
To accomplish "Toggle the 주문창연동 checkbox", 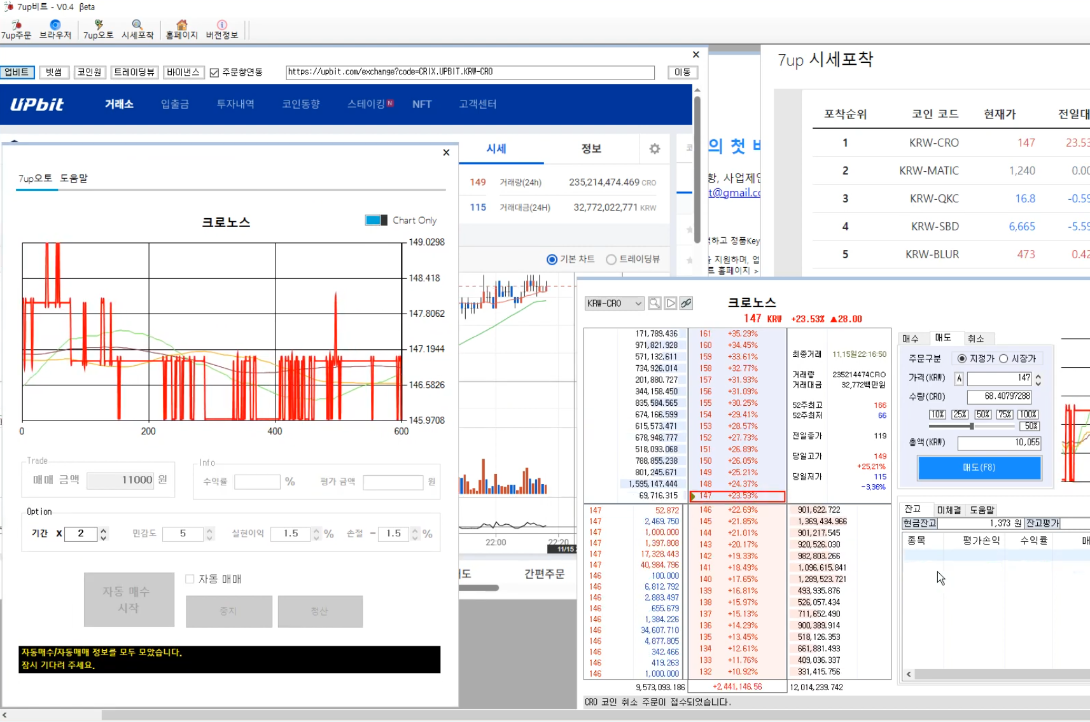I will 214,73.
